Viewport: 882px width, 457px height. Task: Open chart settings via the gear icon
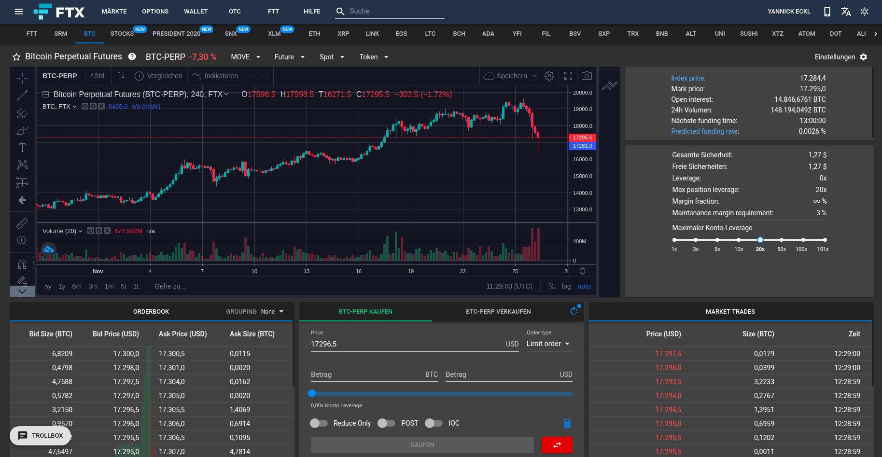[549, 76]
